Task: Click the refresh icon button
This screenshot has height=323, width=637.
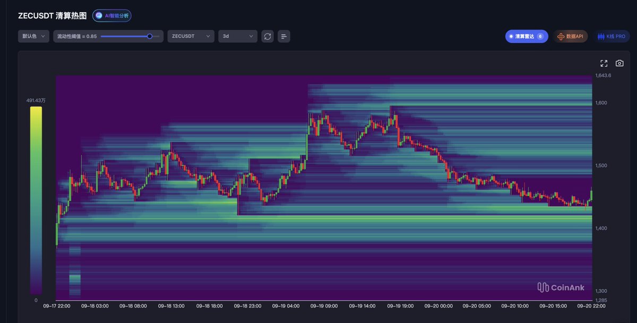Action: (268, 36)
